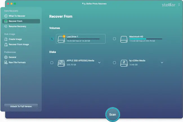Maximize the window with green button
This screenshot has height=122, width=183.
[x=15, y=4]
